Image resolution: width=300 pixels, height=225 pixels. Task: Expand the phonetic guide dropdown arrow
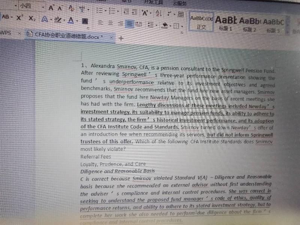pyautogui.click(x=88, y=9)
